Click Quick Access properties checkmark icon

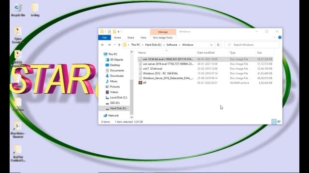point(109,31)
